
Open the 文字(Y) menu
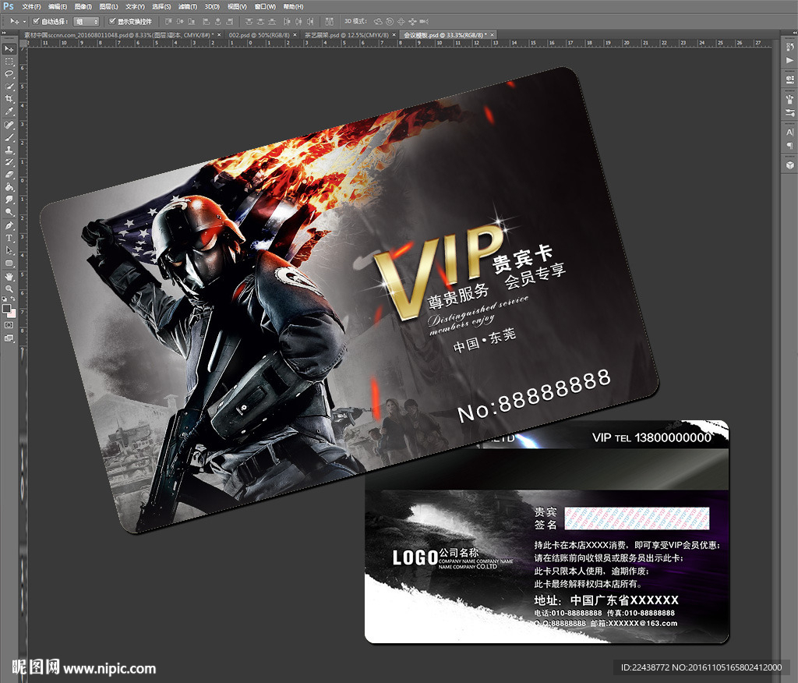(135, 6)
